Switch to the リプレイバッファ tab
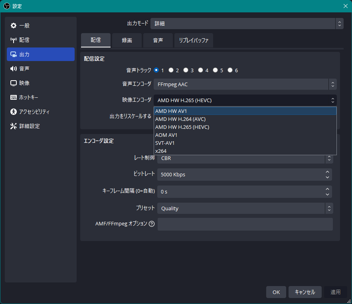Screen dimensions: 352x304 pyautogui.click(x=194, y=40)
